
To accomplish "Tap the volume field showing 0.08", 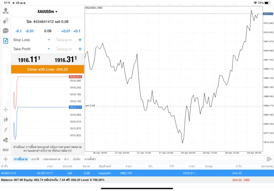I will (48, 31).
